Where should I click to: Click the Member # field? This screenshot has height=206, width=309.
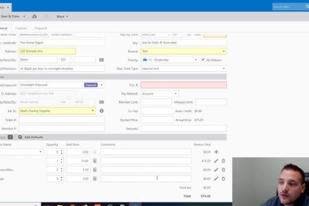[x=62, y=128]
